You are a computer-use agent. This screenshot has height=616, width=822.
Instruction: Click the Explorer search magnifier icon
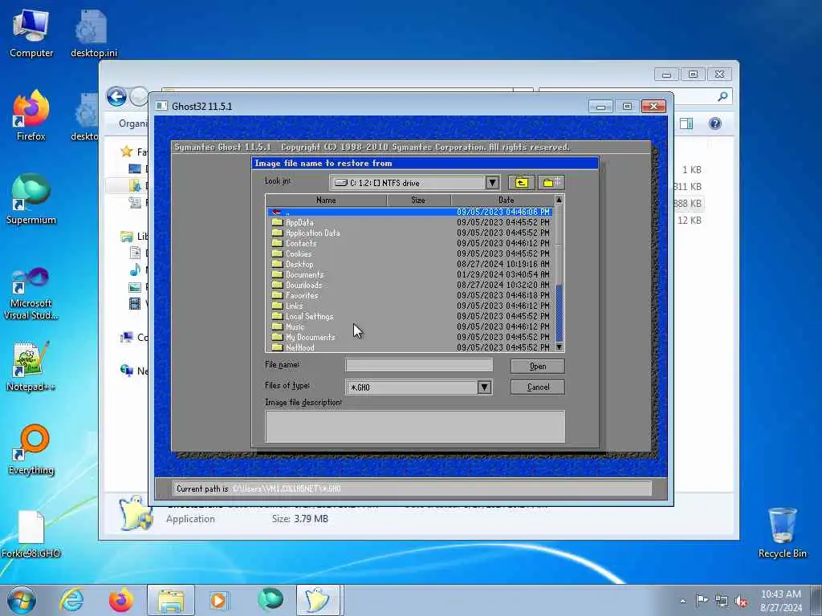pyautogui.click(x=722, y=96)
